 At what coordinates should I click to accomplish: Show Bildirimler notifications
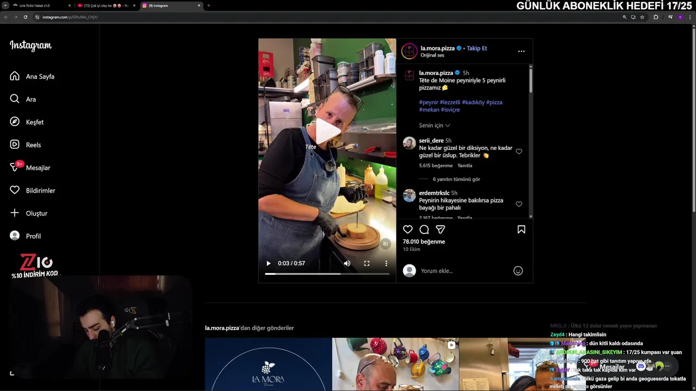coord(33,191)
